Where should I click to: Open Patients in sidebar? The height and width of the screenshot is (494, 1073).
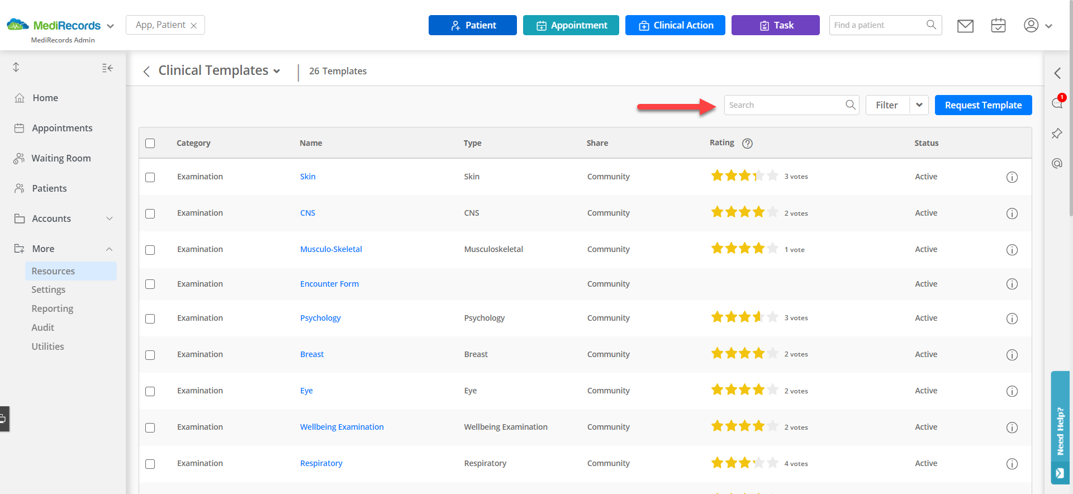[49, 188]
